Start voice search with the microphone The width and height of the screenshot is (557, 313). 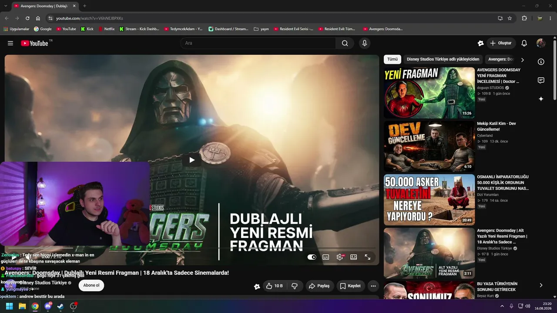pyautogui.click(x=365, y=43)
